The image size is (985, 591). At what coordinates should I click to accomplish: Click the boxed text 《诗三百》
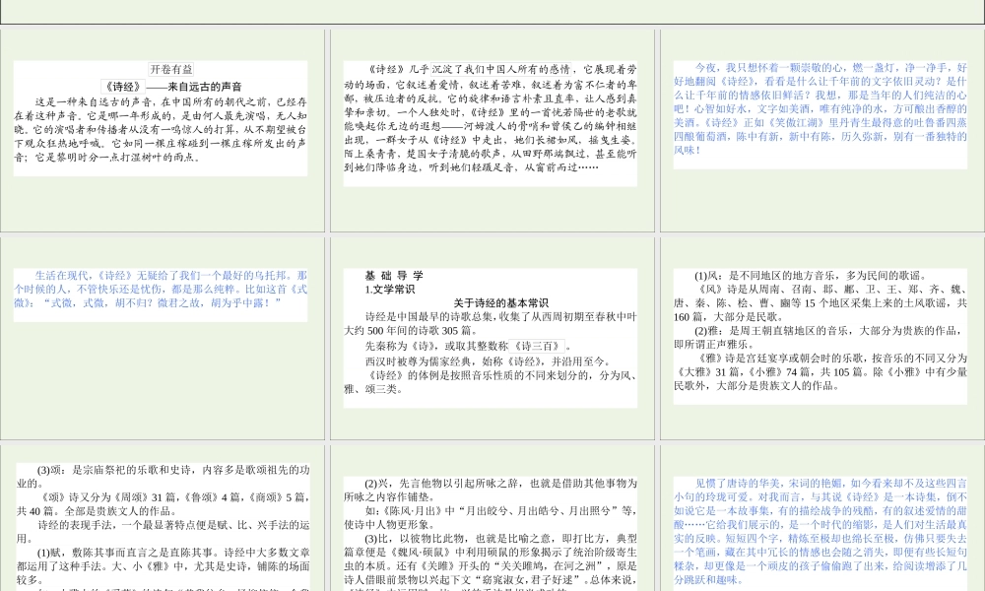pos(537,346)
